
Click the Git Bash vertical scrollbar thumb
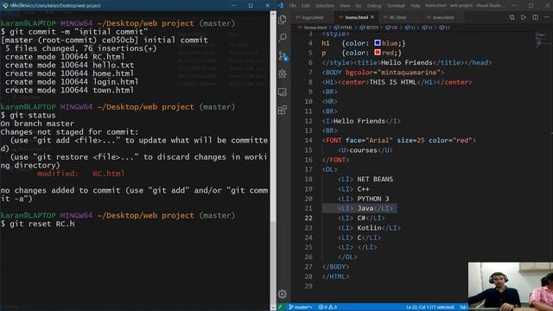(x=273, y=263)
